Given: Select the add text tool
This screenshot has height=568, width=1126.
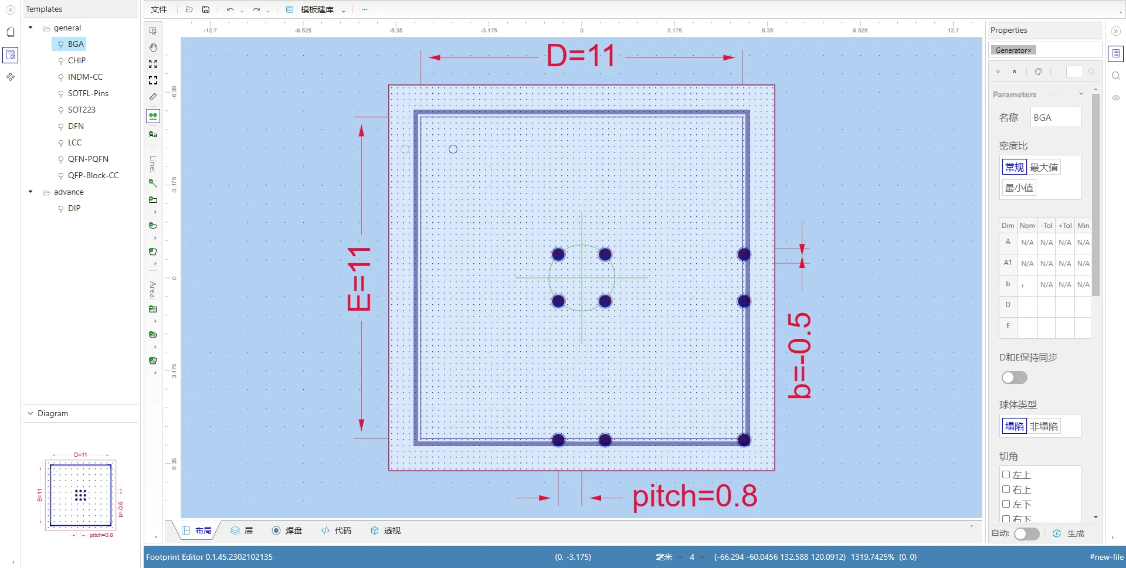Looking at the screenshot, I should 153,134.
